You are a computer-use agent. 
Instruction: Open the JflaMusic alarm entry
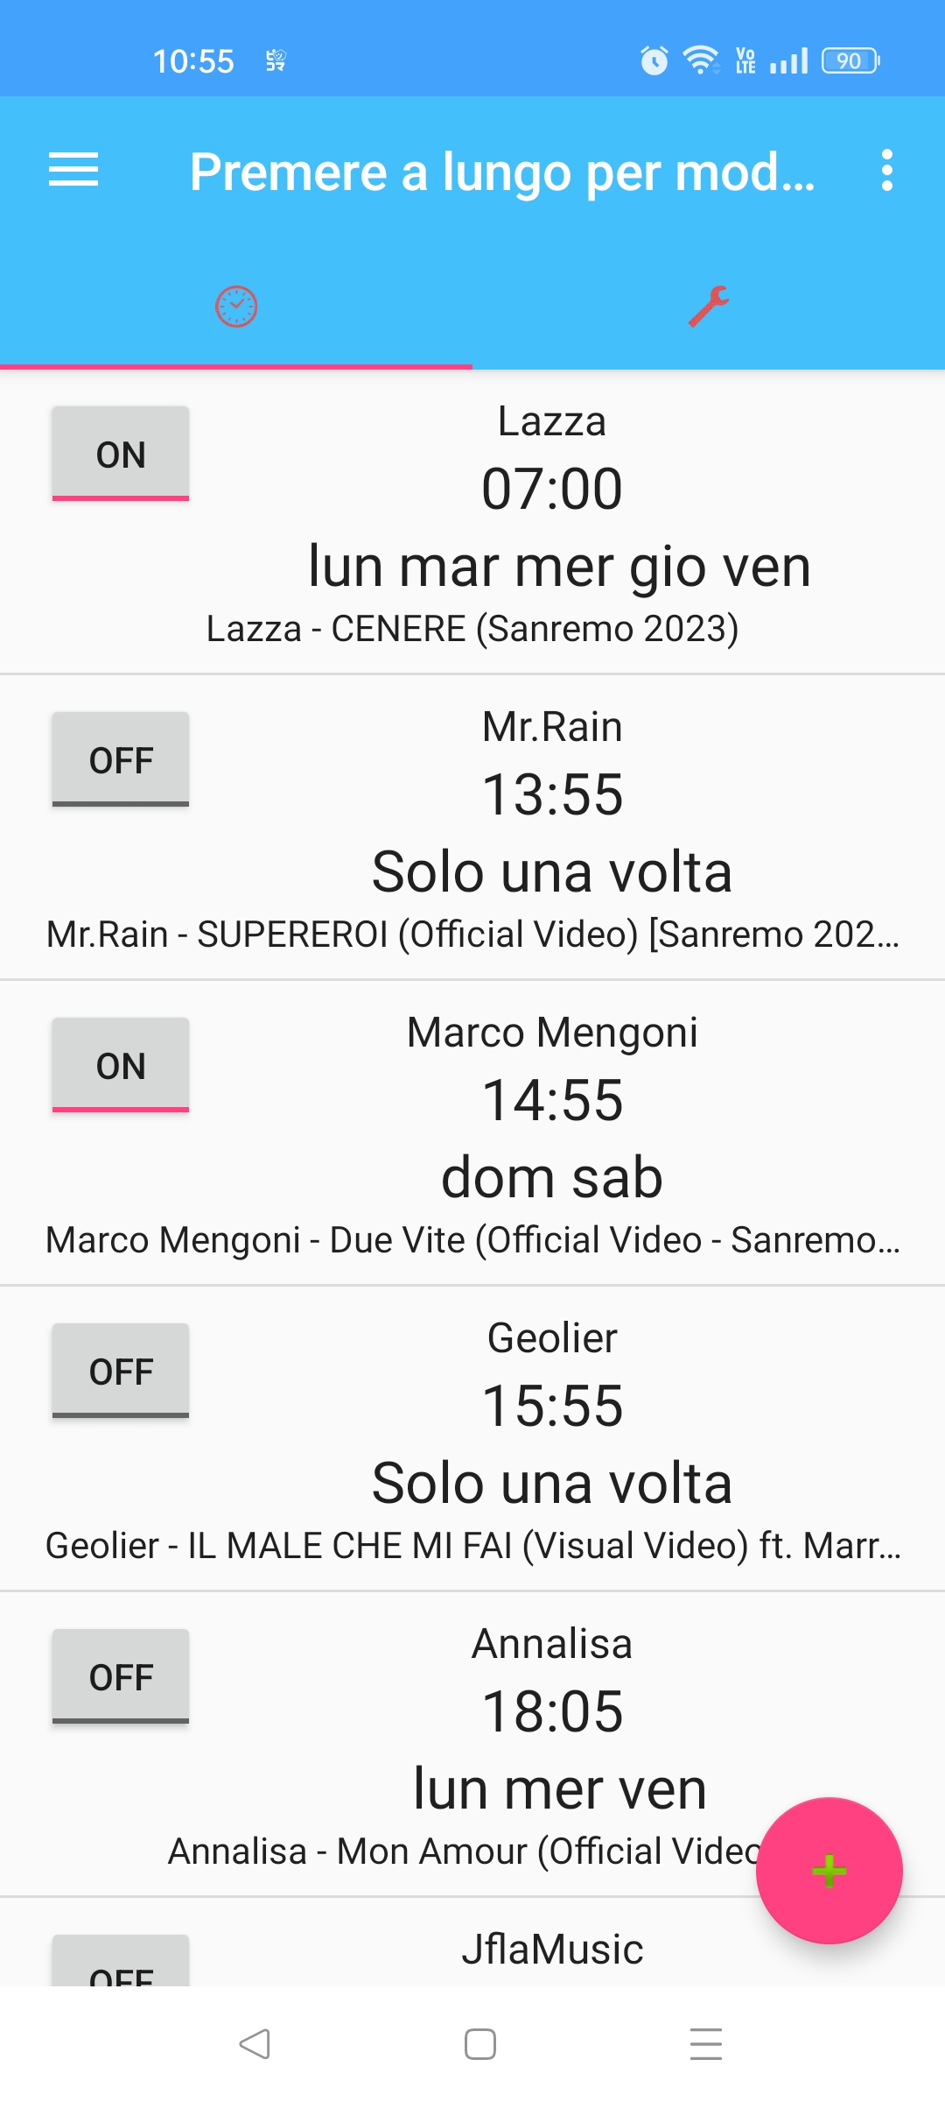pos(552,1950)
